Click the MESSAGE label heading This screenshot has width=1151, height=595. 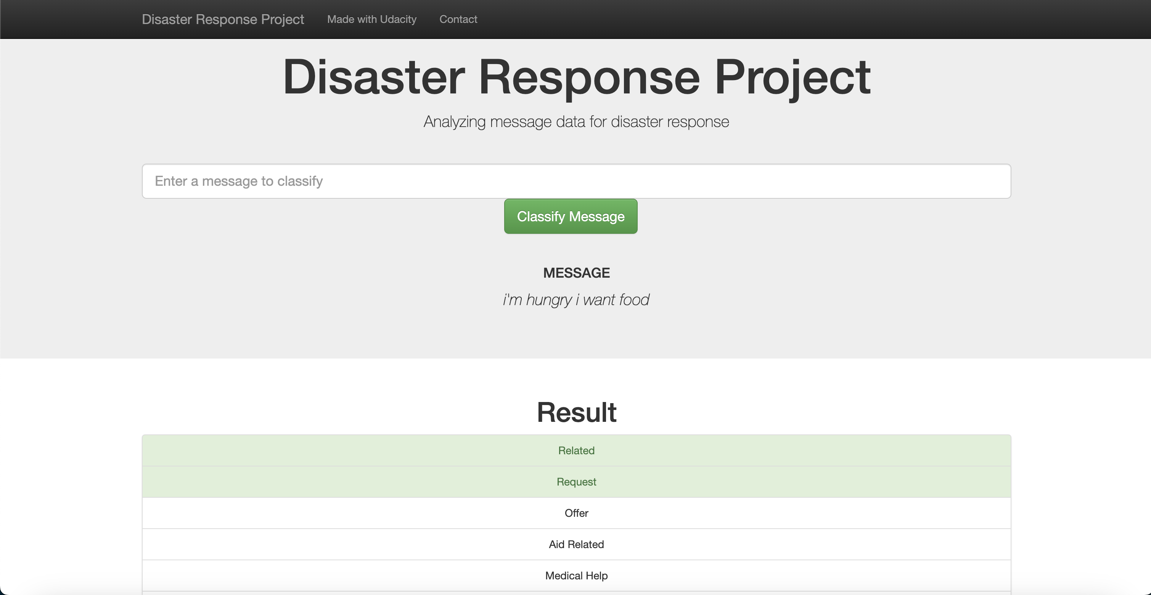point(575,272)
